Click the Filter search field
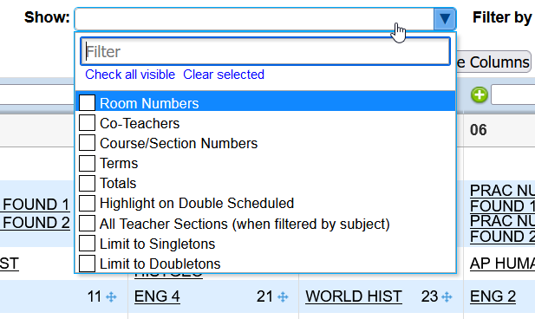535x319 pixels. (x=265, y=51)
